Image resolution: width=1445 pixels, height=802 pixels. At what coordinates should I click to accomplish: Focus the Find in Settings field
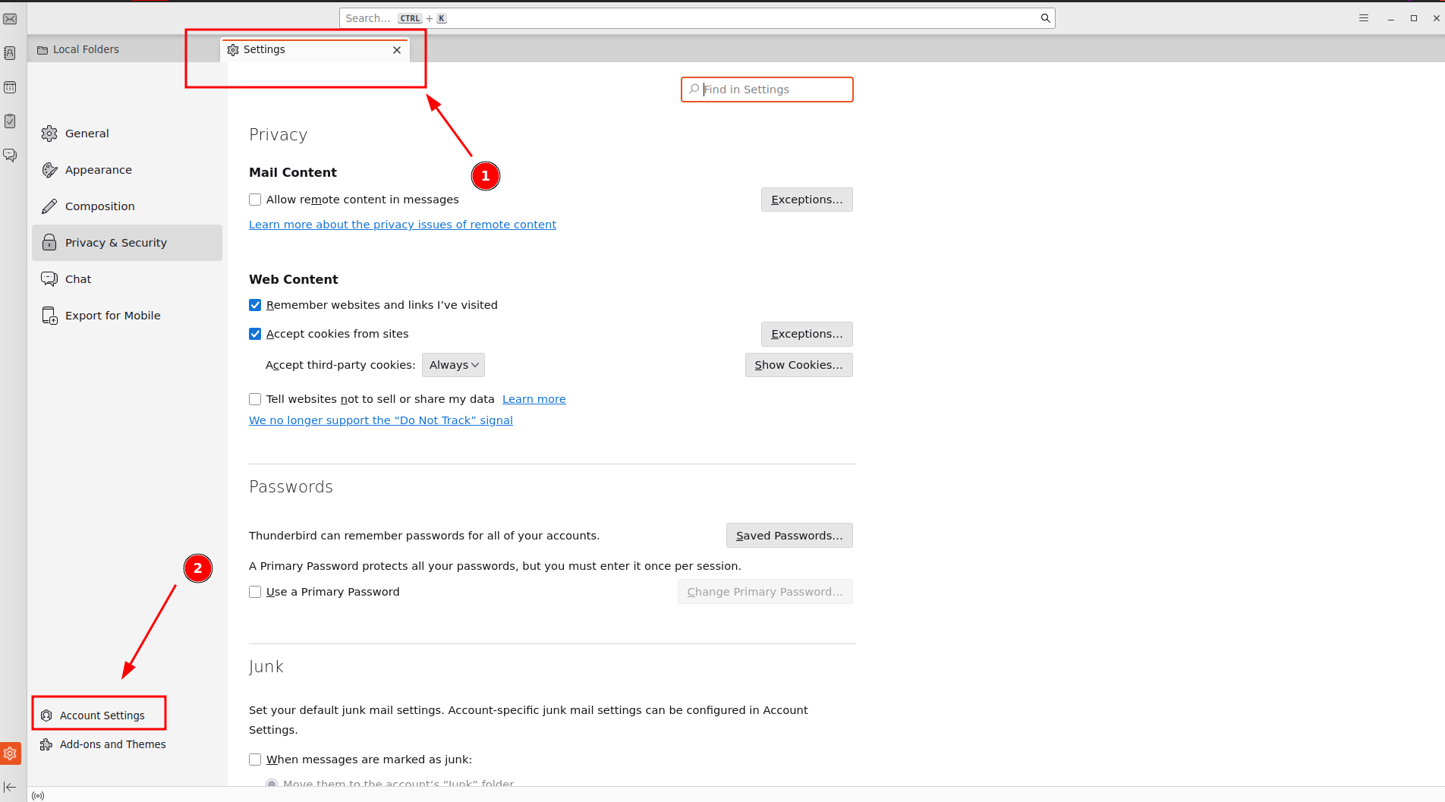[767, 90]
